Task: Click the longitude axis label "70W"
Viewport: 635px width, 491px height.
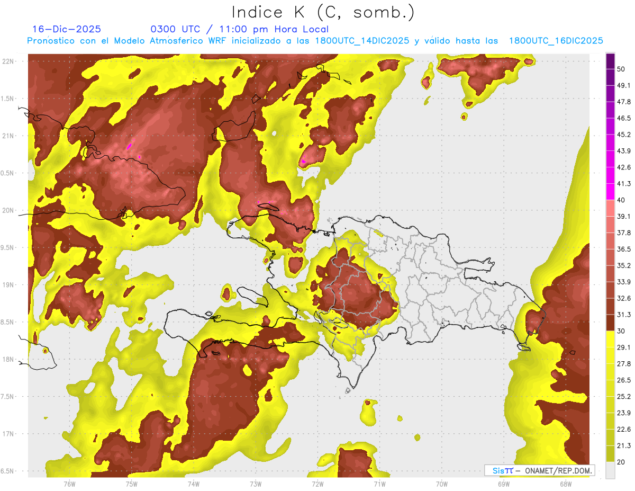Action: (x=442, y=484)
